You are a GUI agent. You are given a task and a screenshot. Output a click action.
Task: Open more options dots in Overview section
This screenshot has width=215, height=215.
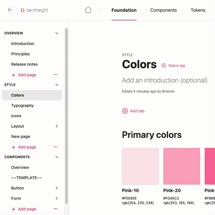point(56,75)
